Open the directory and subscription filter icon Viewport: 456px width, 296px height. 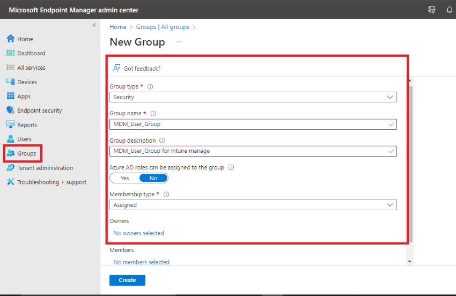[x=432, y=10]
